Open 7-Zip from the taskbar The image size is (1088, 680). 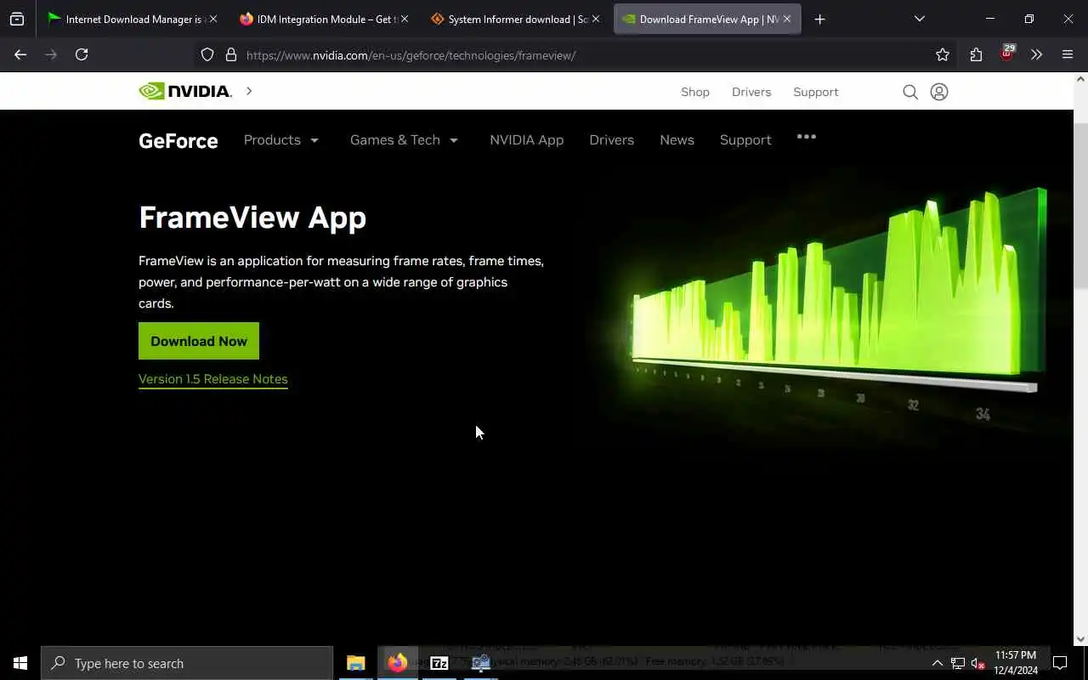coord(439,663)
